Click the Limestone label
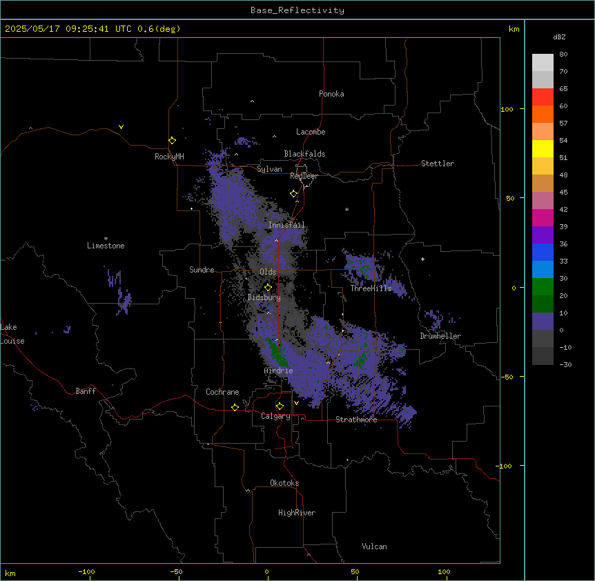The width and height of the screenshot is (595, 581). pos(106,246)
